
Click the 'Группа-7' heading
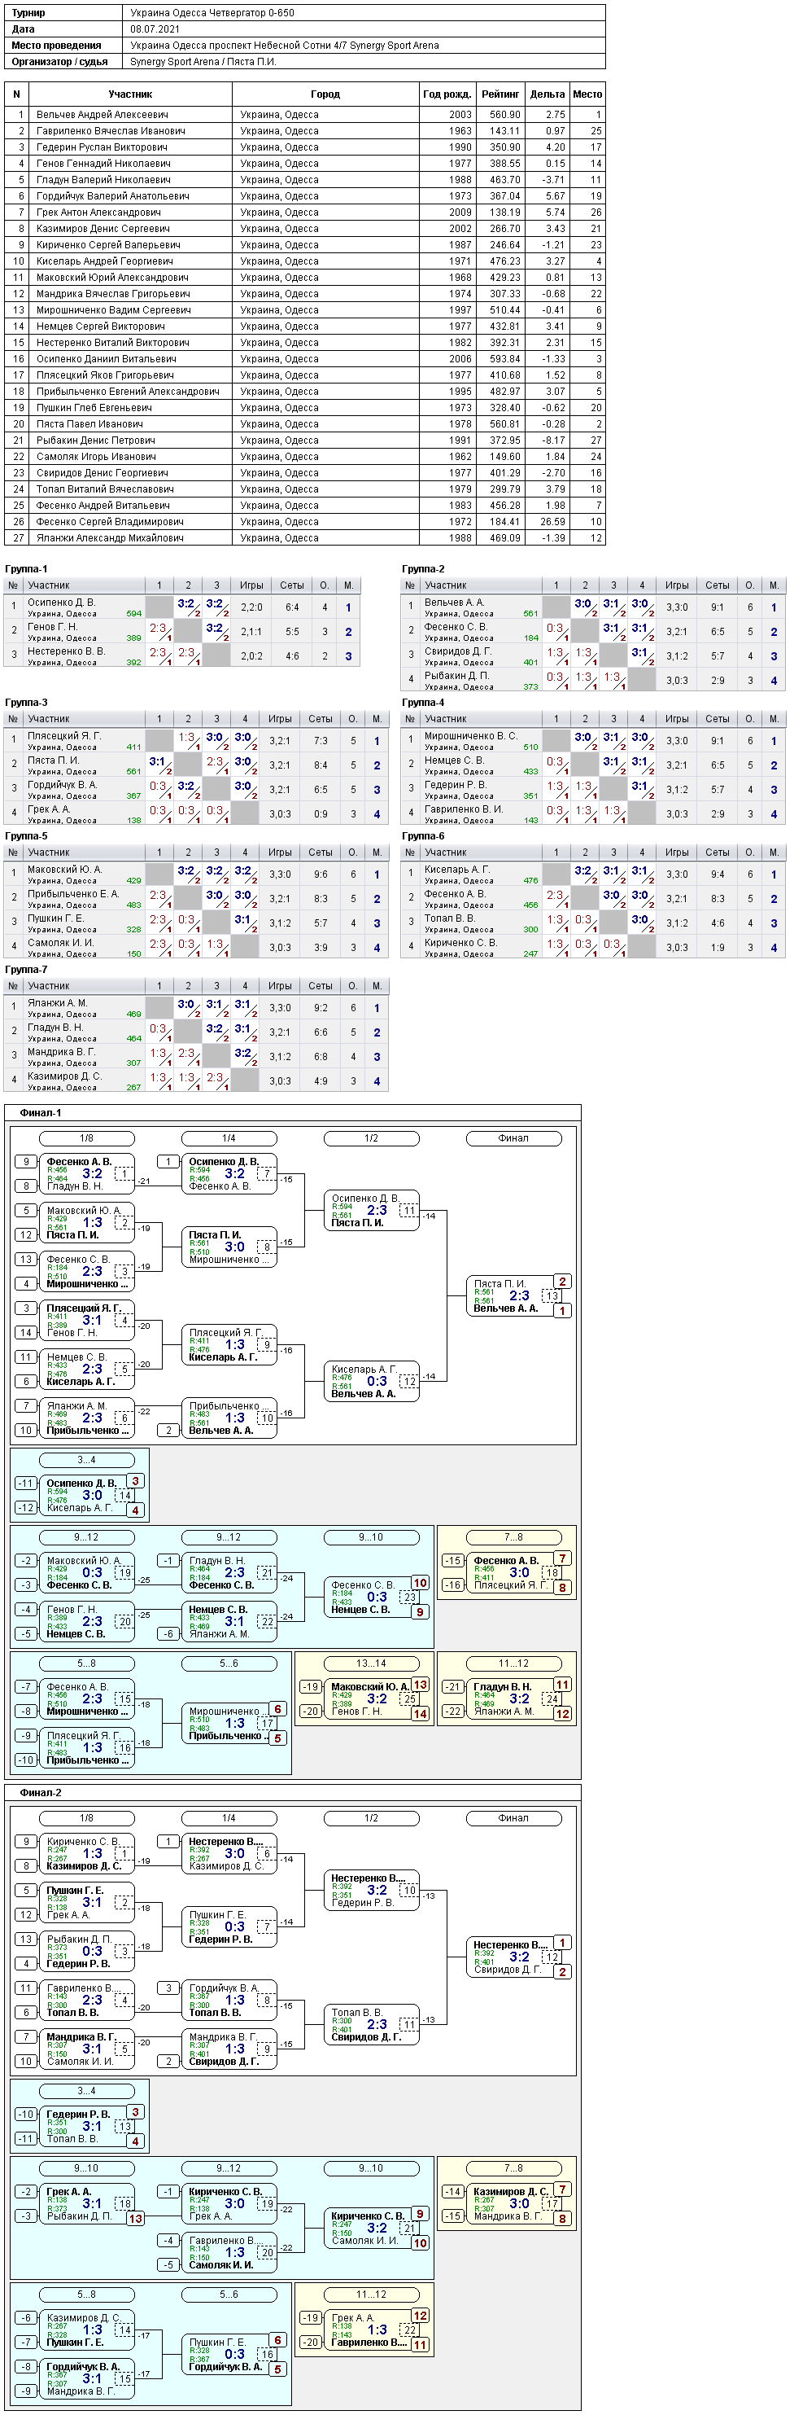[x=26, y=970]
